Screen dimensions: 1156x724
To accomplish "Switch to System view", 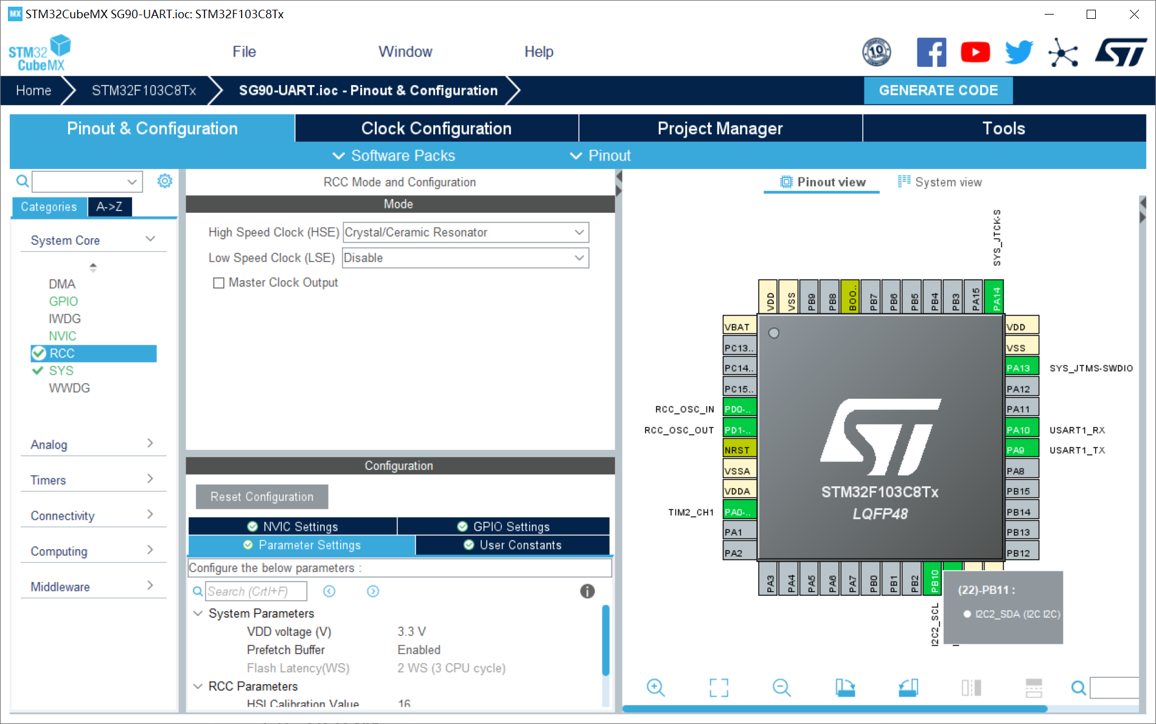I will (x=940, y=182).
